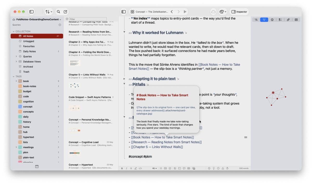Open the info tab in the inspector
This screenshot has height=184, width=312.
coord(272,20)
